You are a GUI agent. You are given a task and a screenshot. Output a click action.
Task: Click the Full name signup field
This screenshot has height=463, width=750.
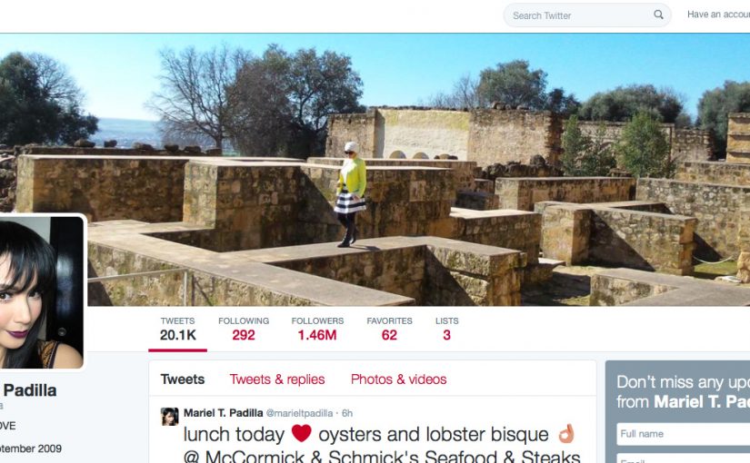pyautogui.click(x=683, y=434)
